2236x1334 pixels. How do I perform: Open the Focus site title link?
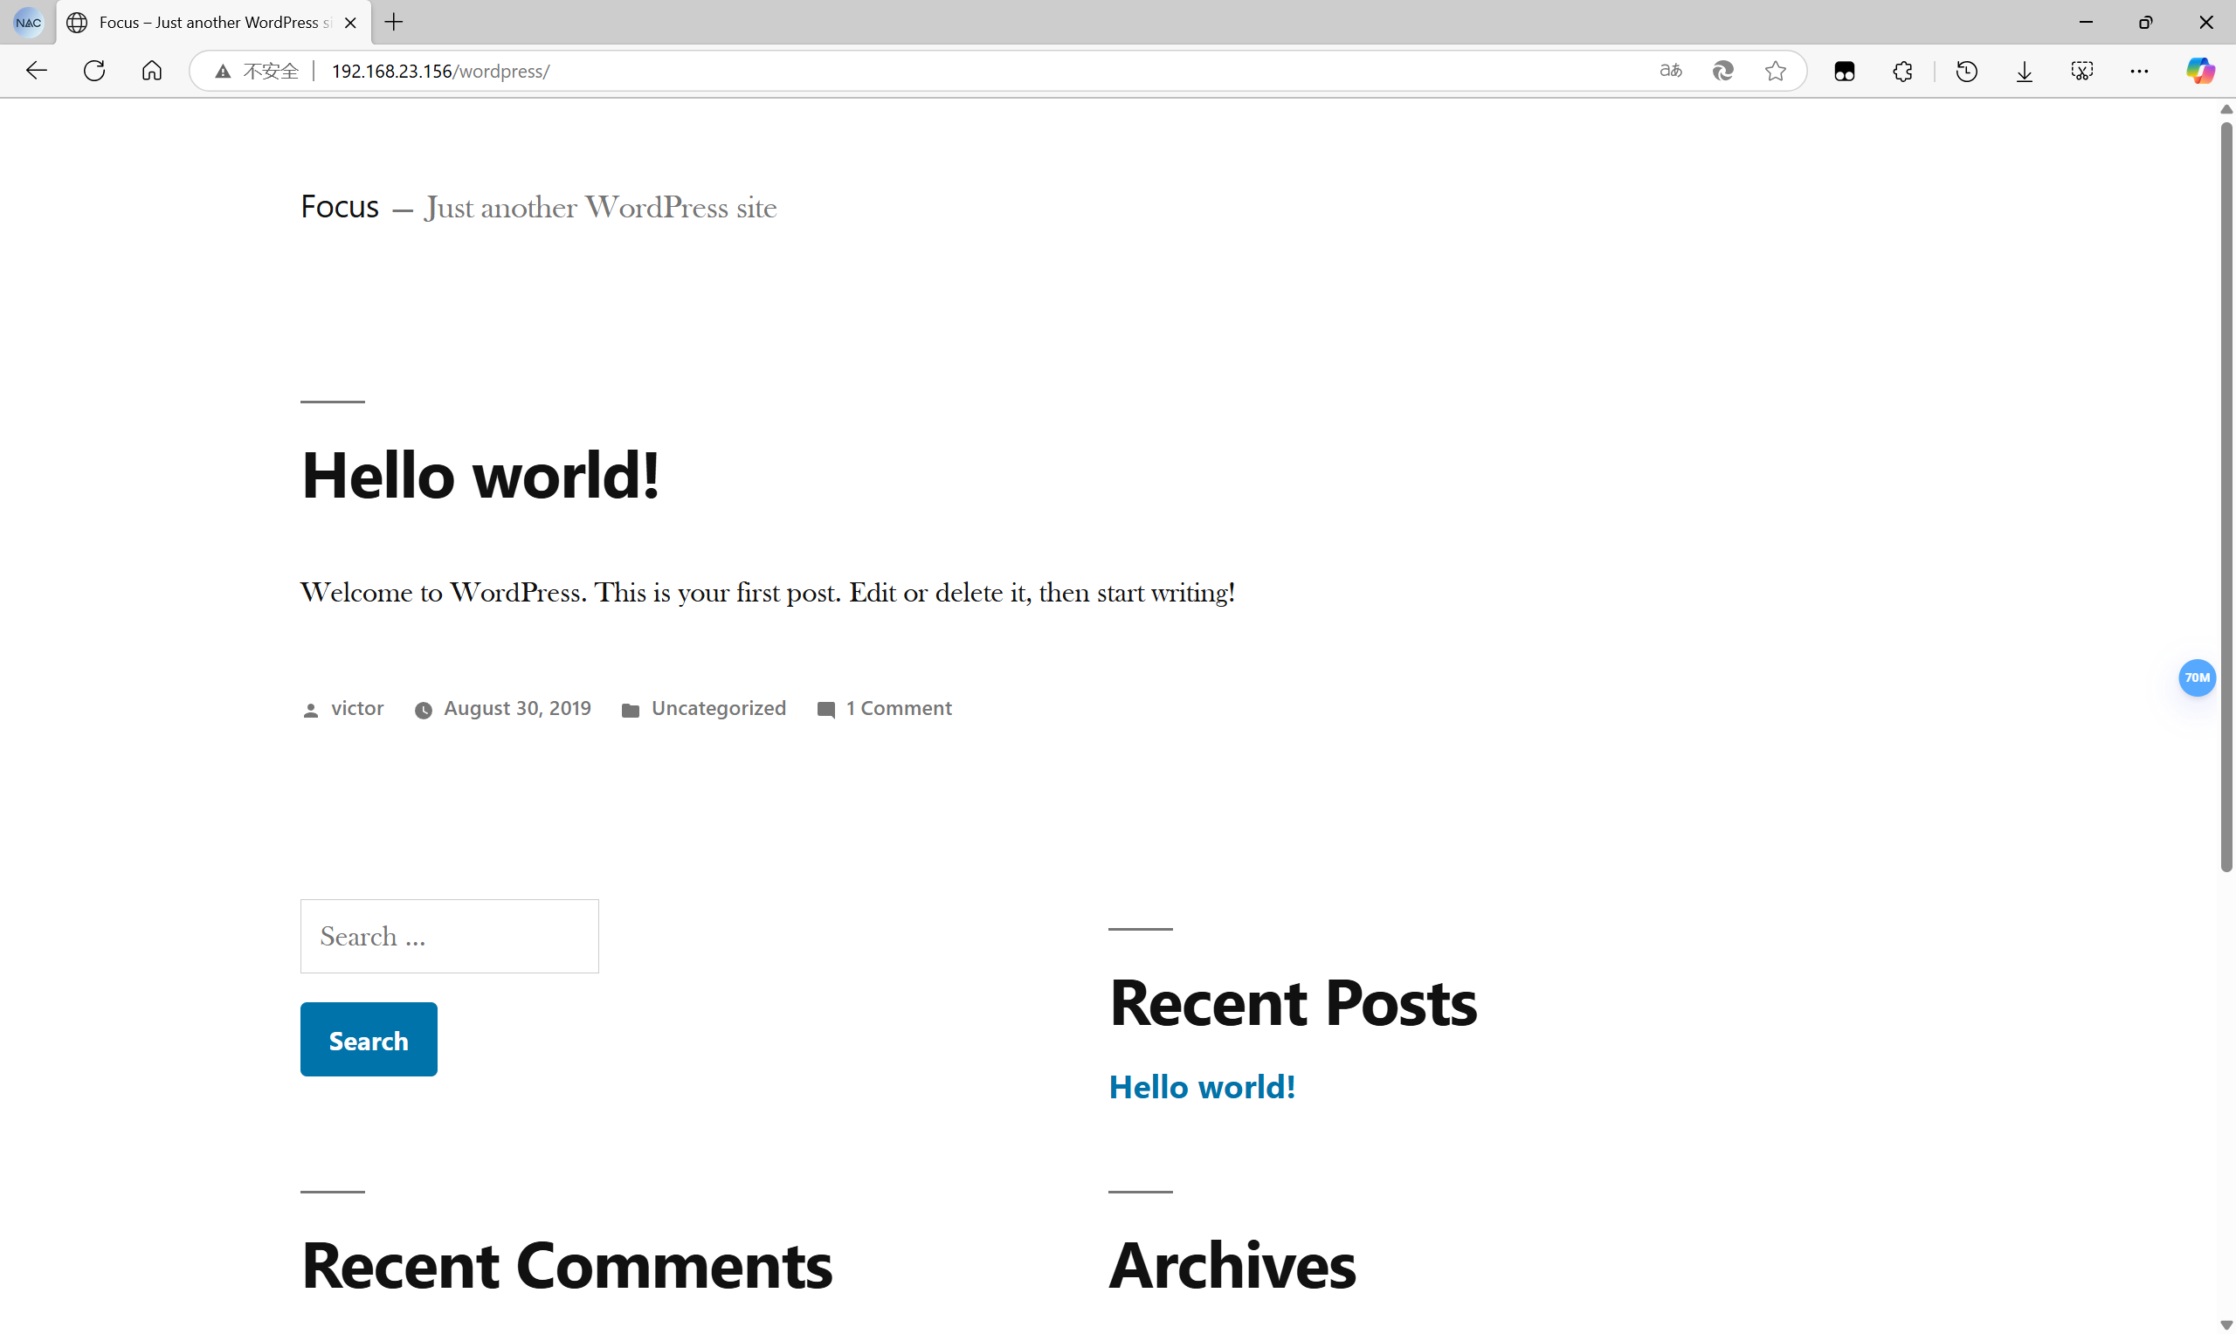pos(340,207)
